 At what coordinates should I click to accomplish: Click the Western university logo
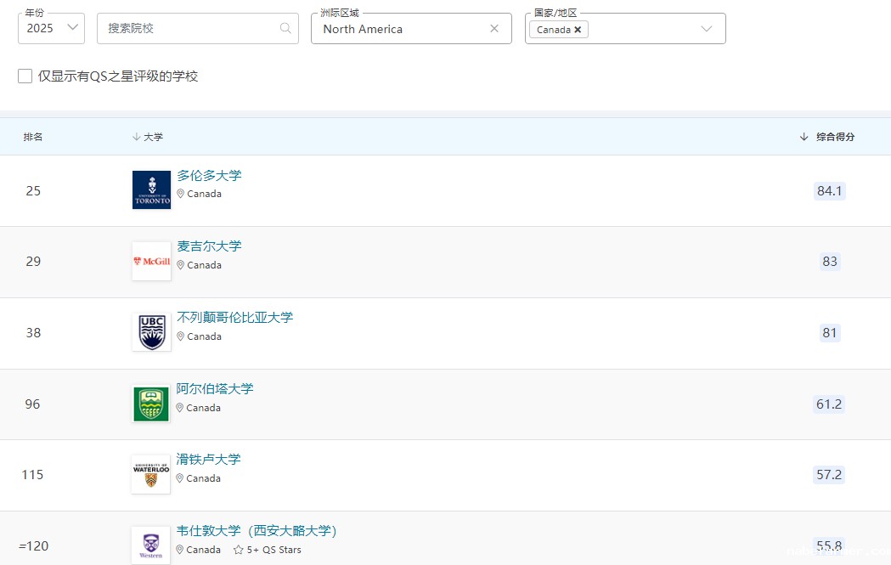coord(150,545)
